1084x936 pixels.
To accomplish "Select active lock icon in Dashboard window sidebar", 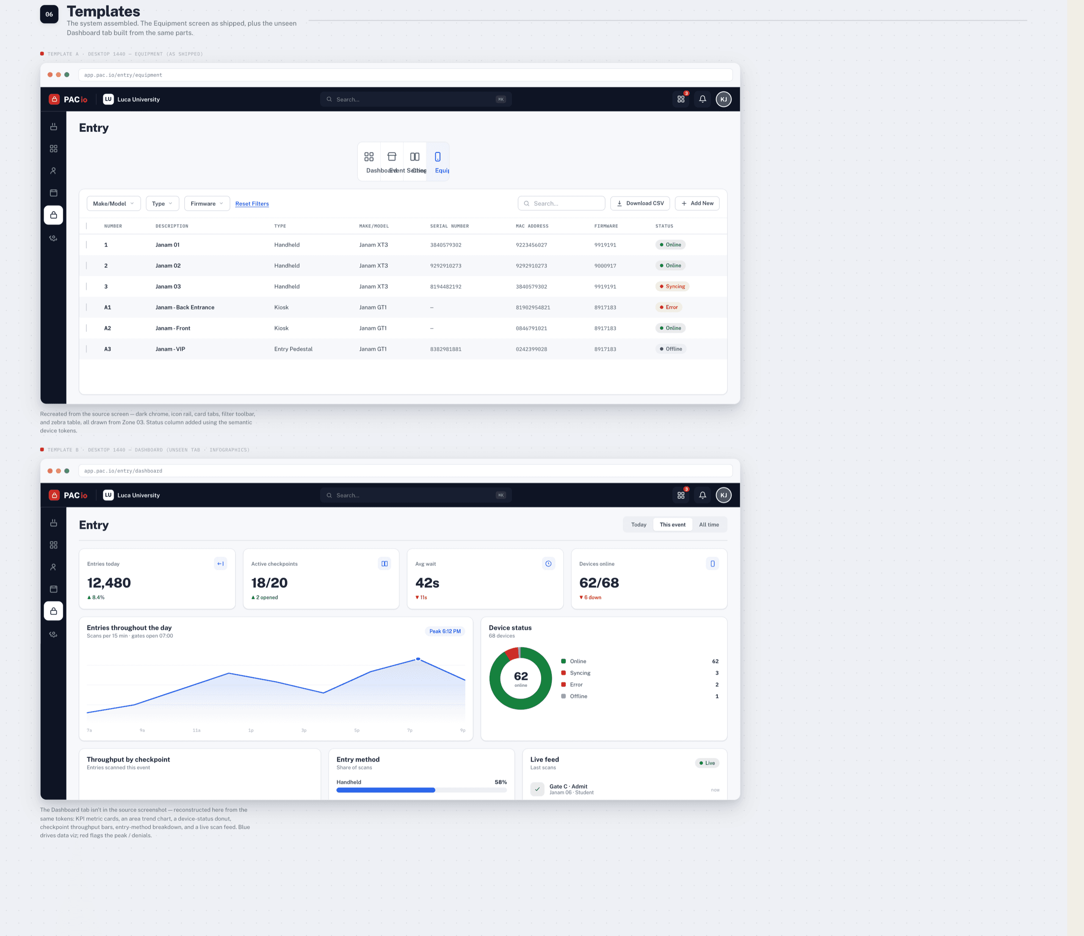I will (53, 611).
